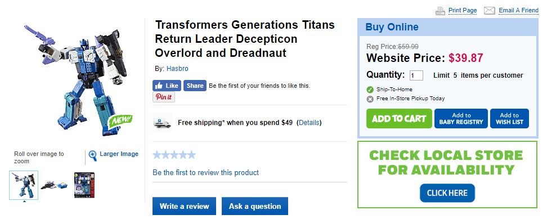This screenshot has width=547, height=219.
Task: Click the delivery truck shipping icon
Action: [163, 123]
